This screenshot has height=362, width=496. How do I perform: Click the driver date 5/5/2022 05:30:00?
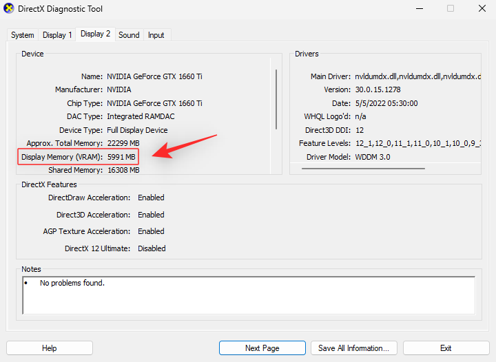[x=386, y=103]
